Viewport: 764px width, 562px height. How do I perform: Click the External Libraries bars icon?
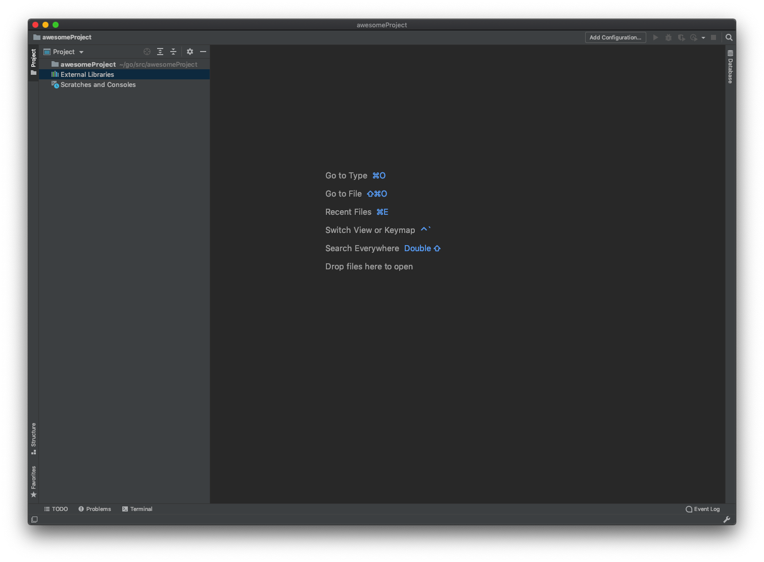click(55, 74)
